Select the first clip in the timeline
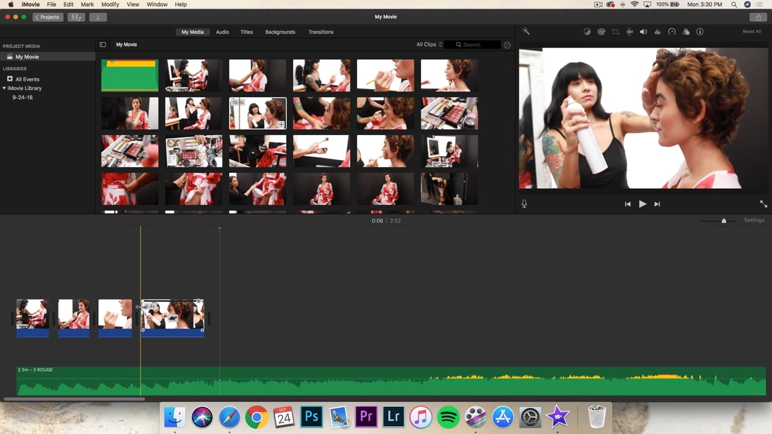The height and width of the screenshot is (434, 772). [33, 318]
